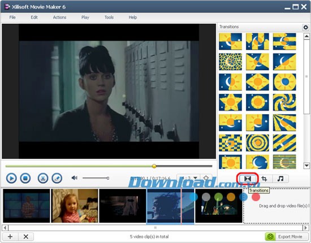
Task: Click the horizontal bars transition in the top row
Action: (x=284, y=41)
